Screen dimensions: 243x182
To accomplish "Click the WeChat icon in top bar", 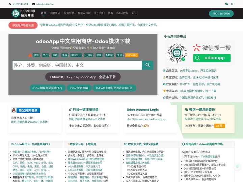I will [226, 4].
